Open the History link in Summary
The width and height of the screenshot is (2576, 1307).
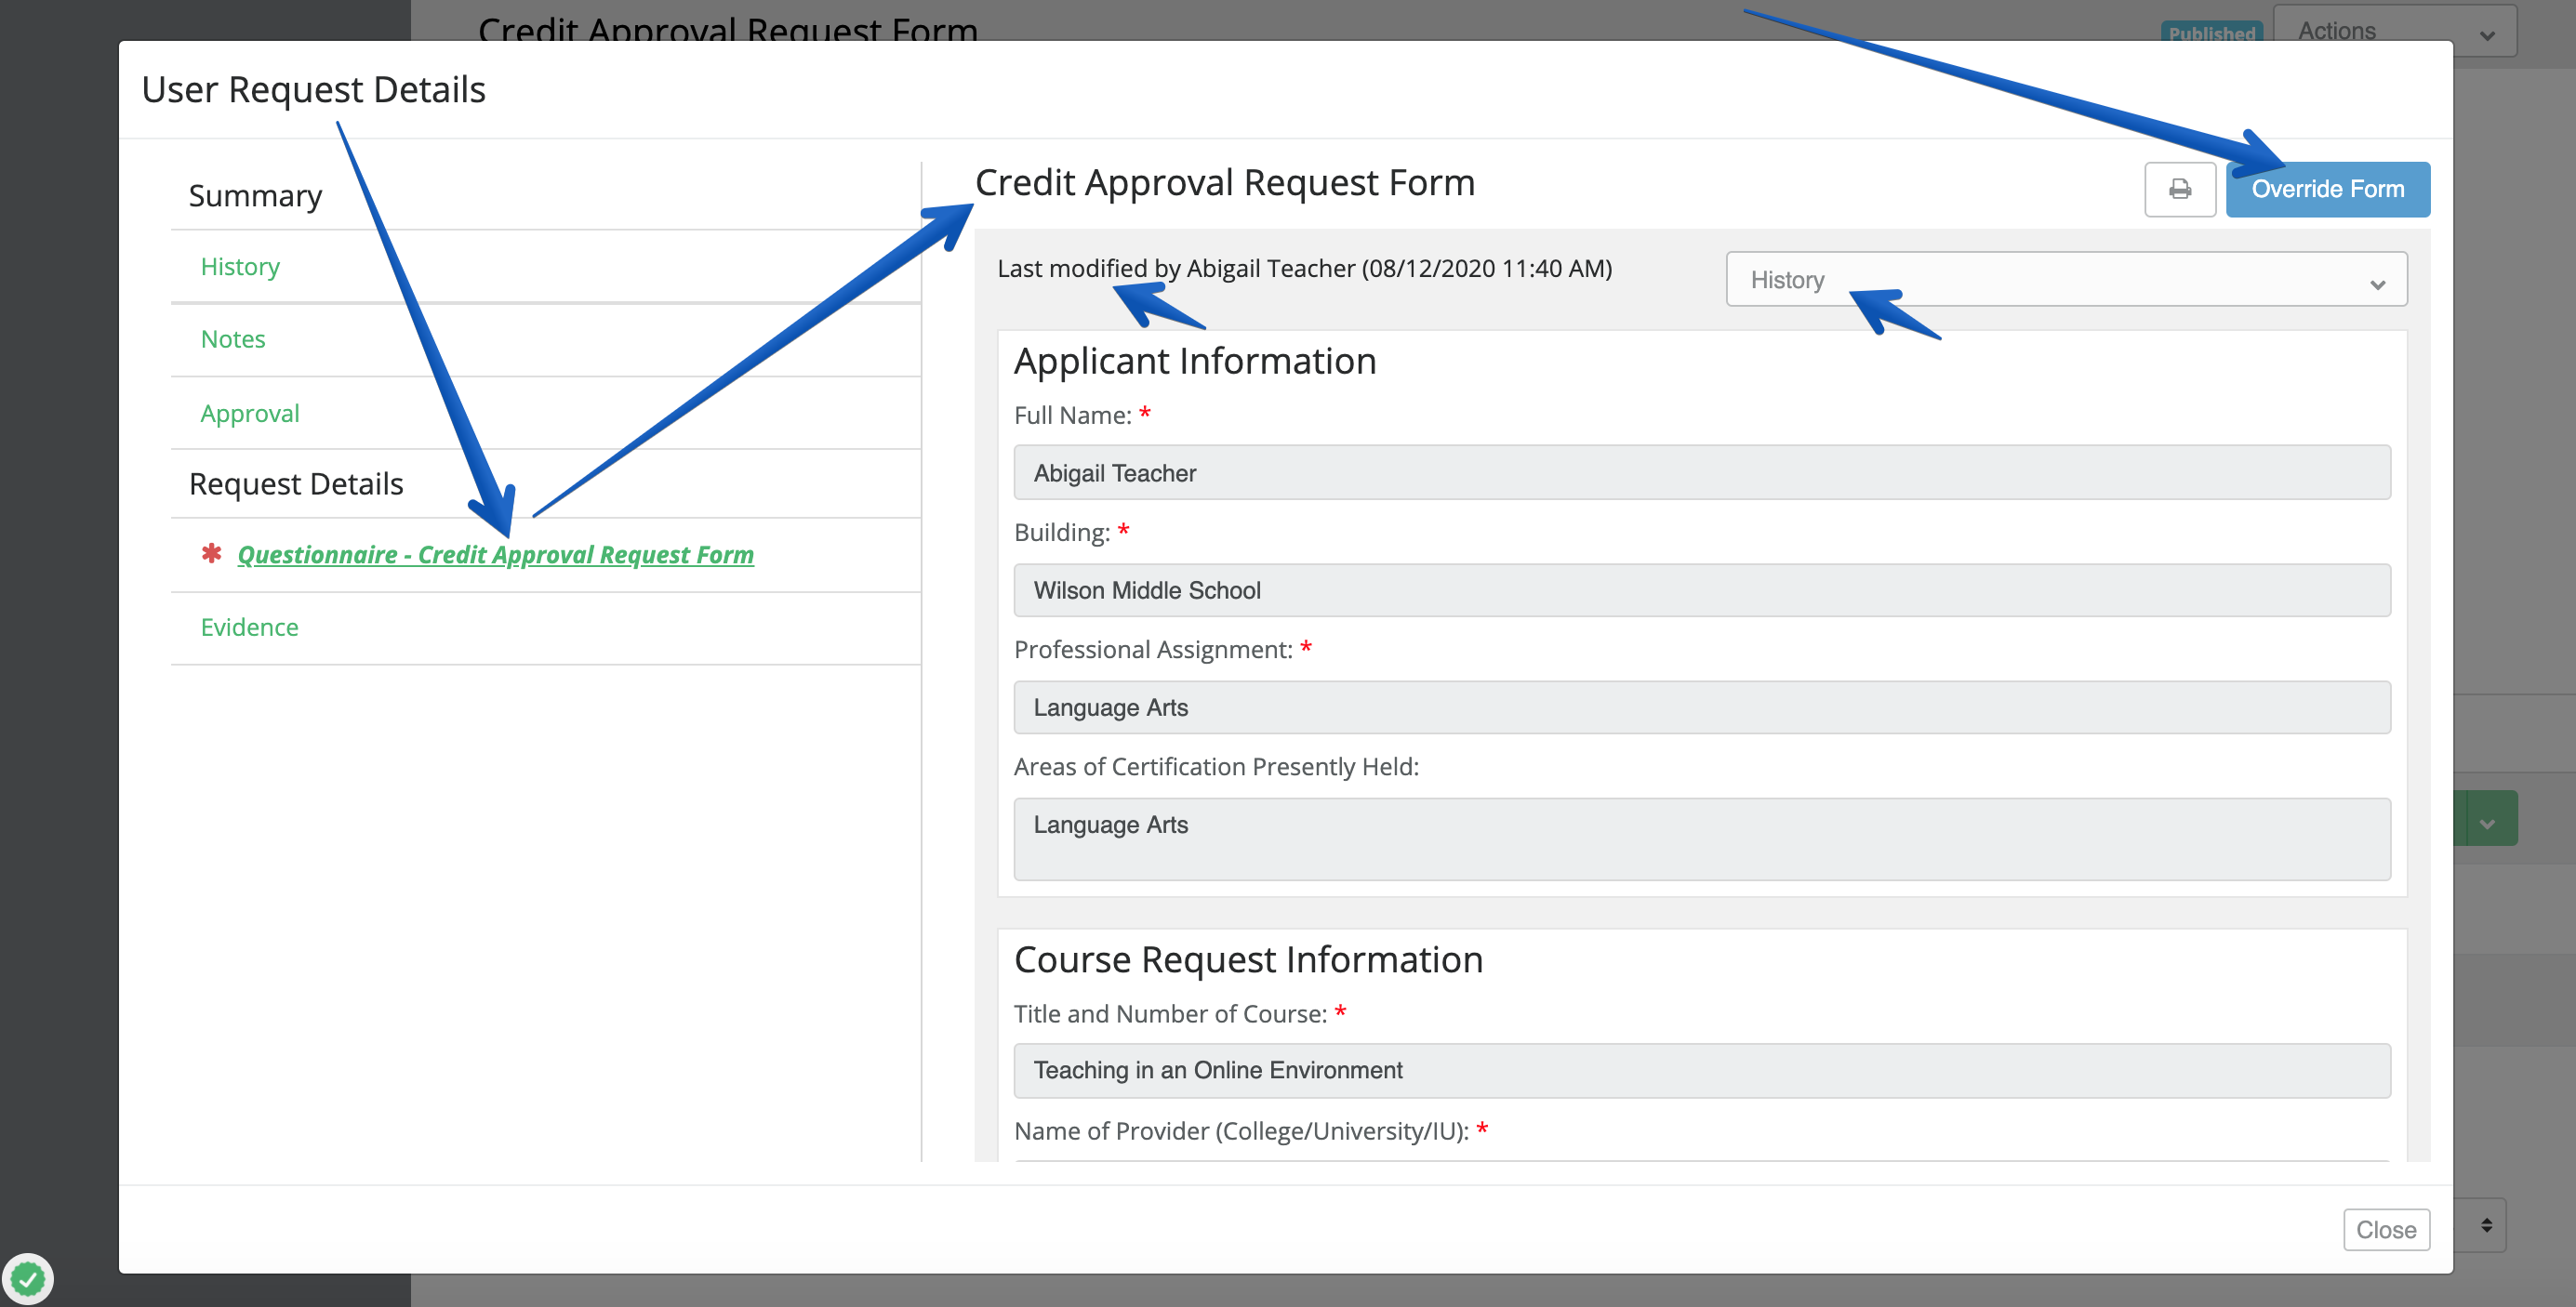[240, 267]
